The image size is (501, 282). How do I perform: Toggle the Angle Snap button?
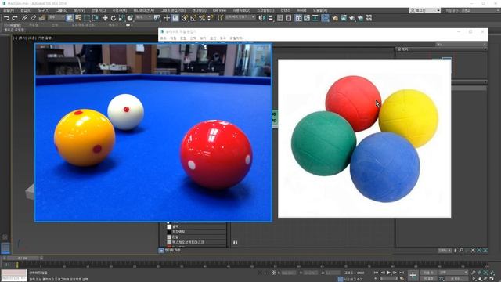193,18
